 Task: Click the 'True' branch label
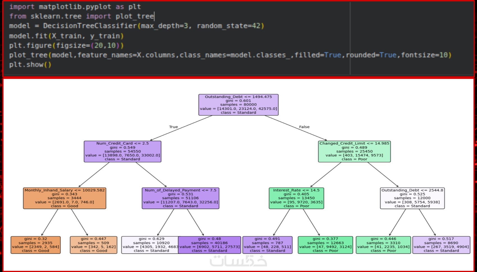[173, 127]
